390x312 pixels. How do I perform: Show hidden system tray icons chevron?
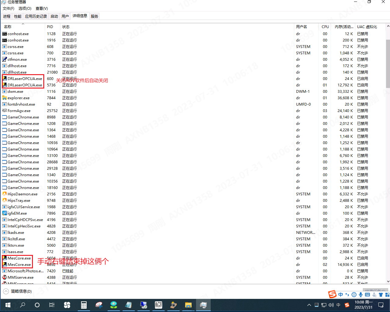(309, 305)
